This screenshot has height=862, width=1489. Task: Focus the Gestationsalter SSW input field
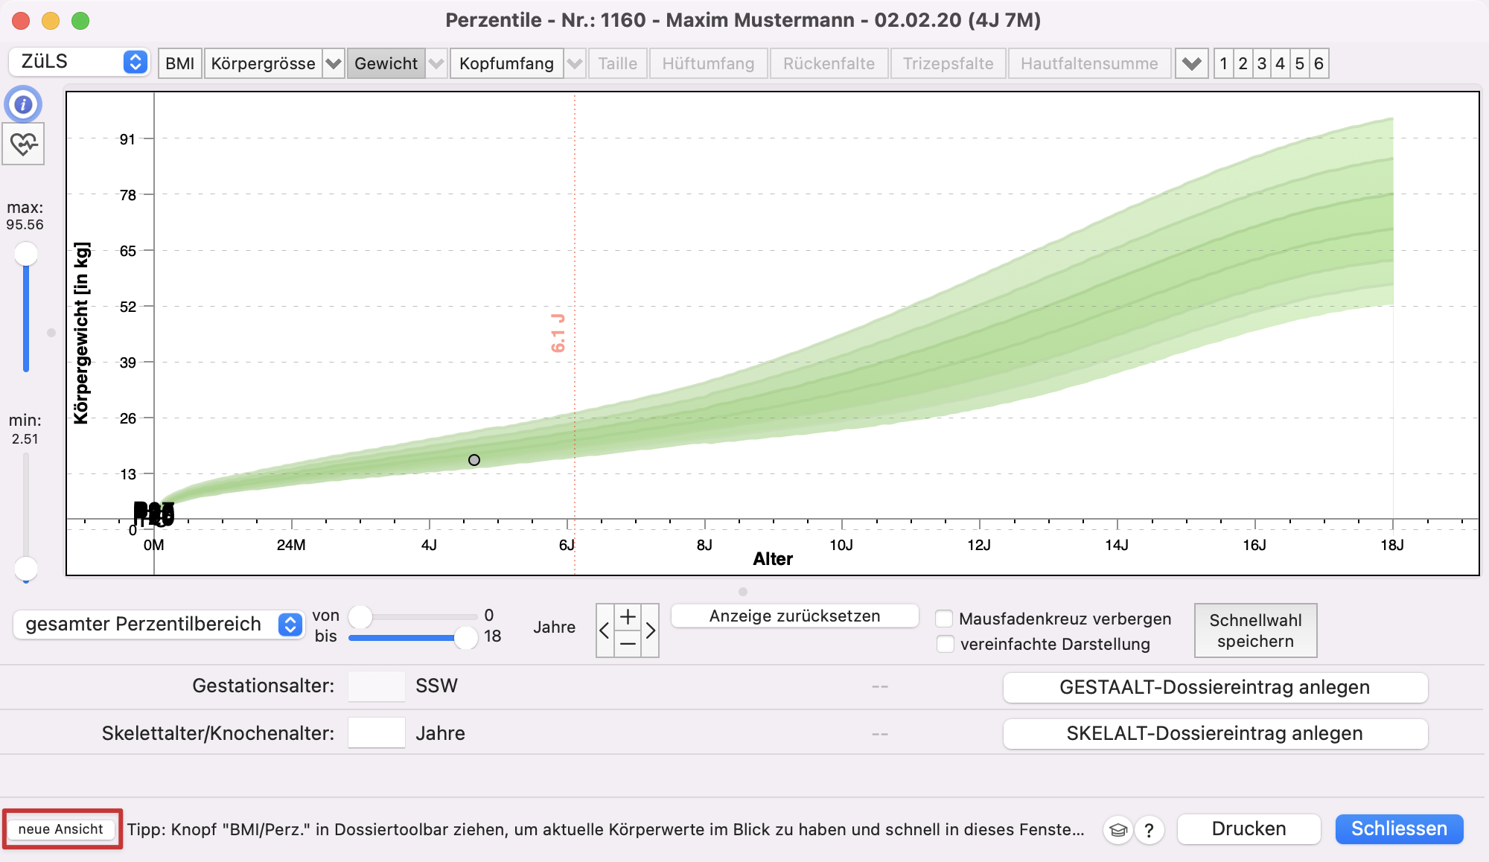(x=377, y=686)
